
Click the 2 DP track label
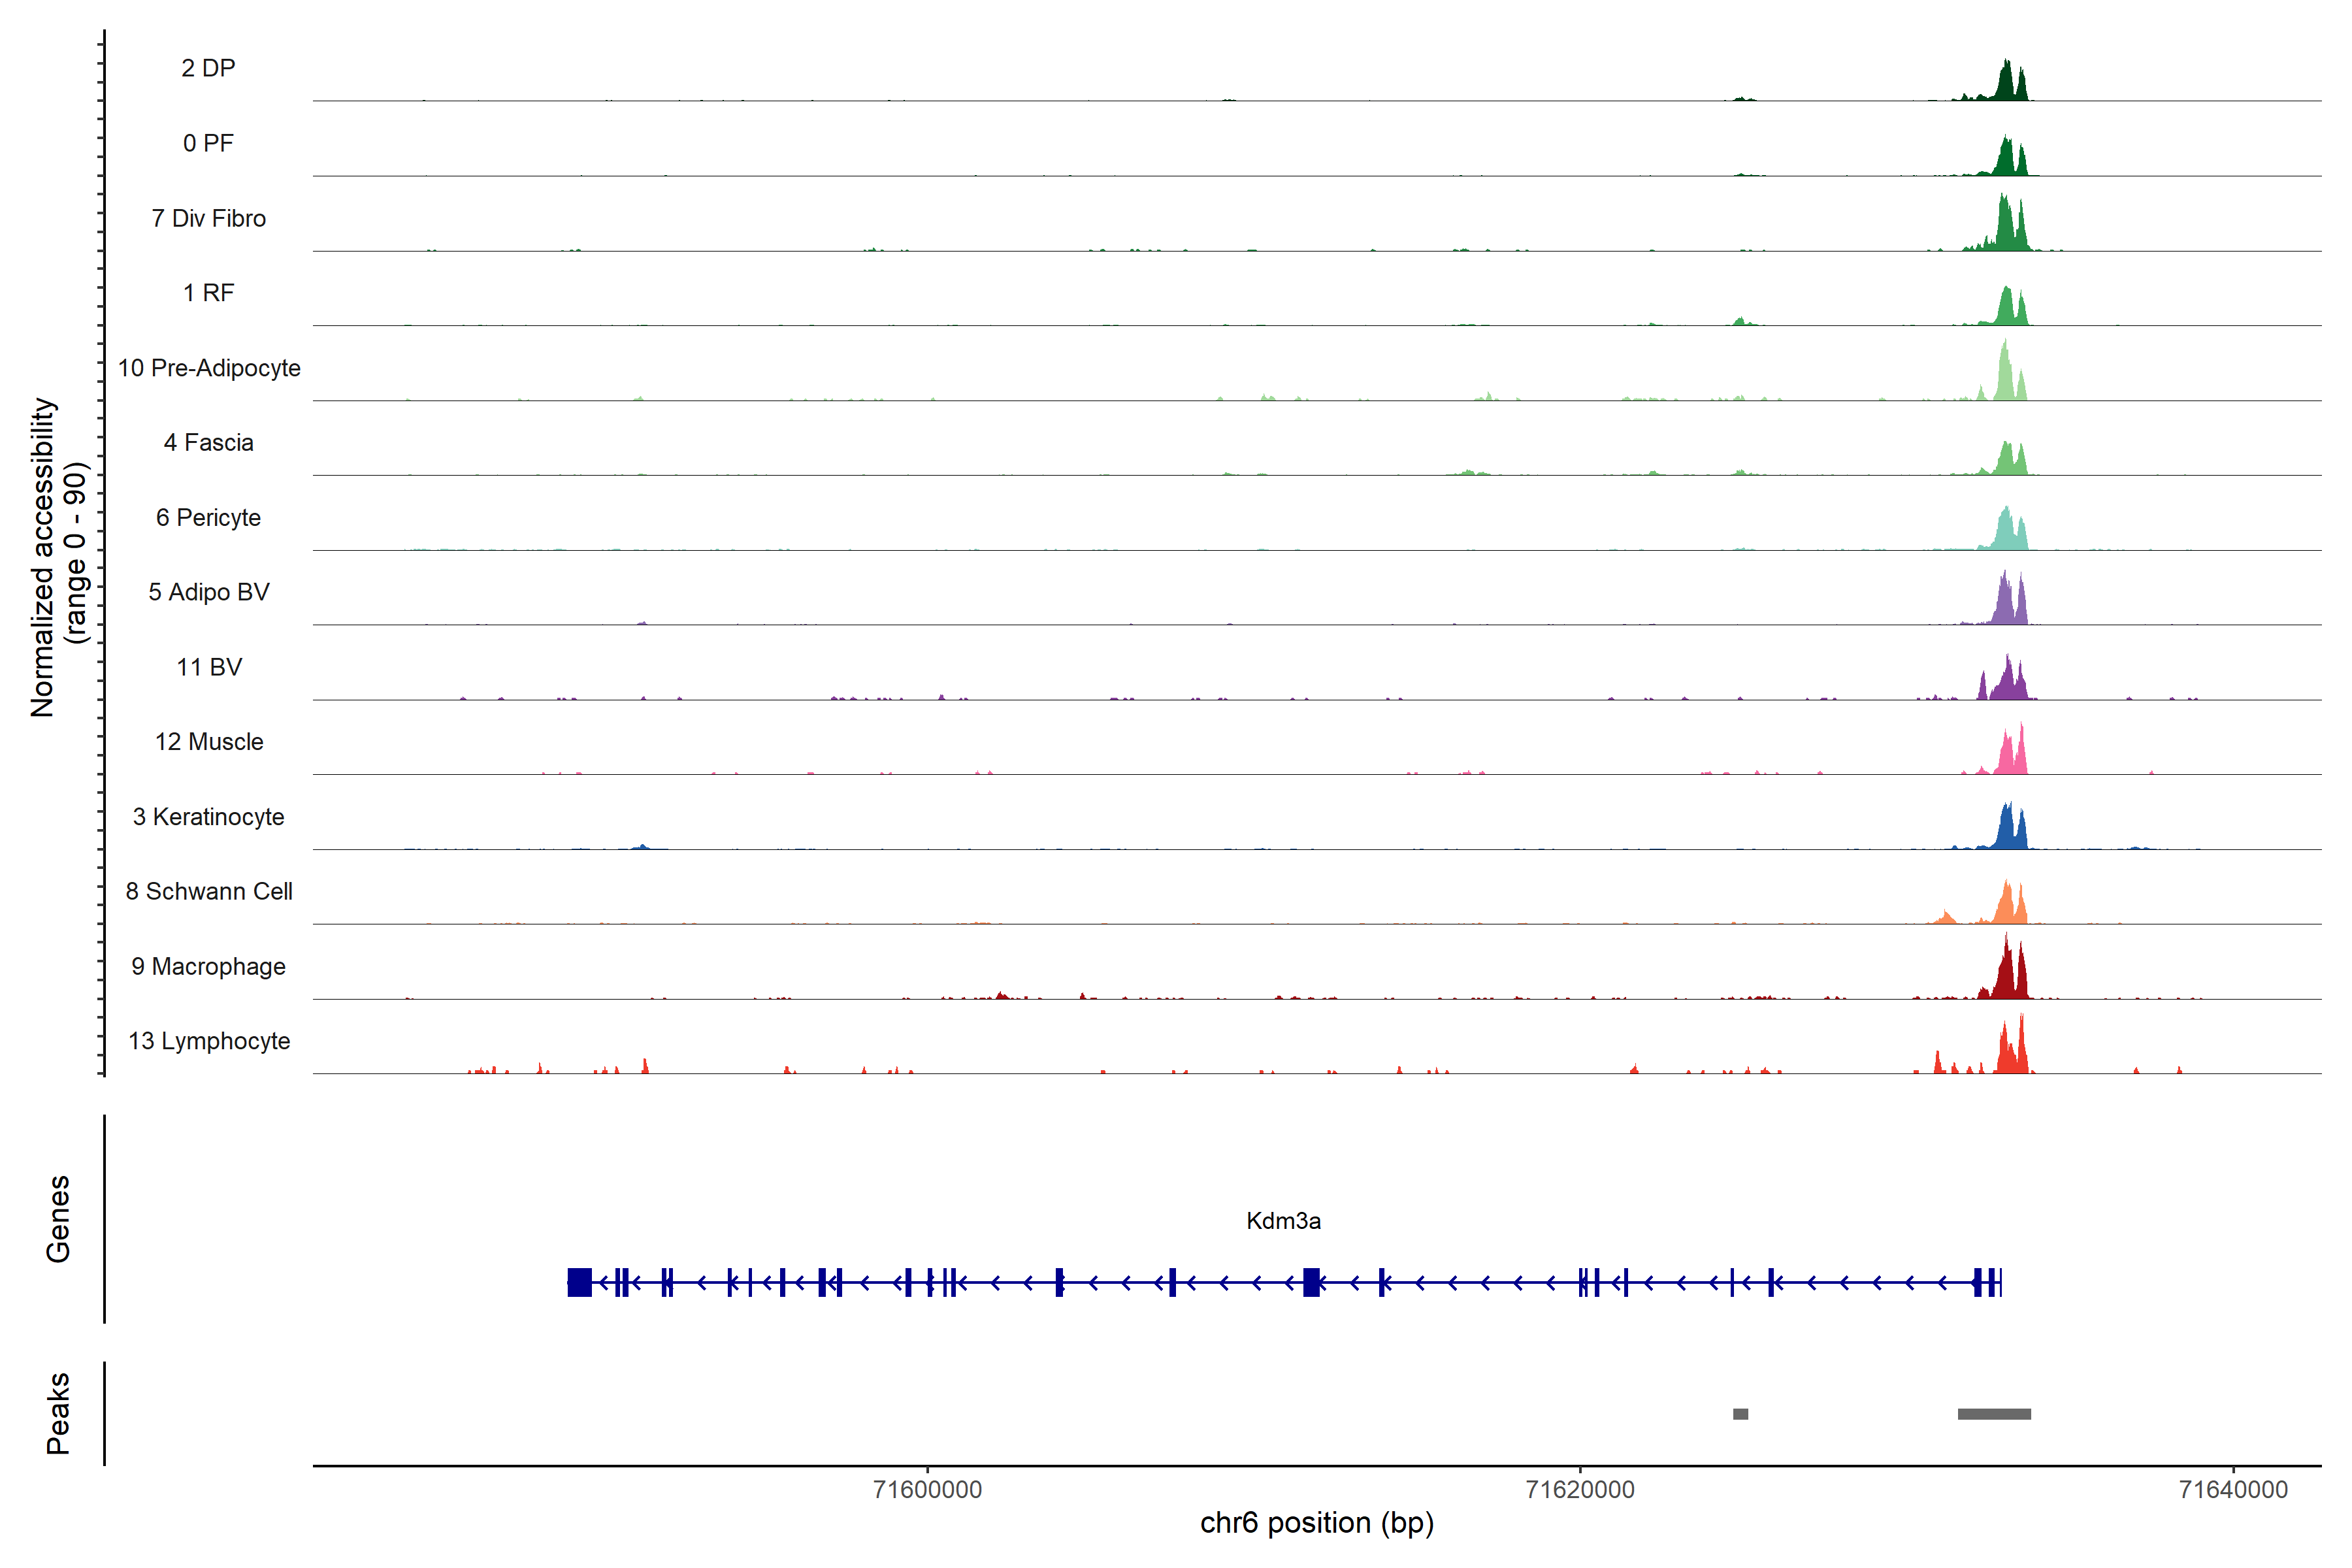tap(208, 68)
